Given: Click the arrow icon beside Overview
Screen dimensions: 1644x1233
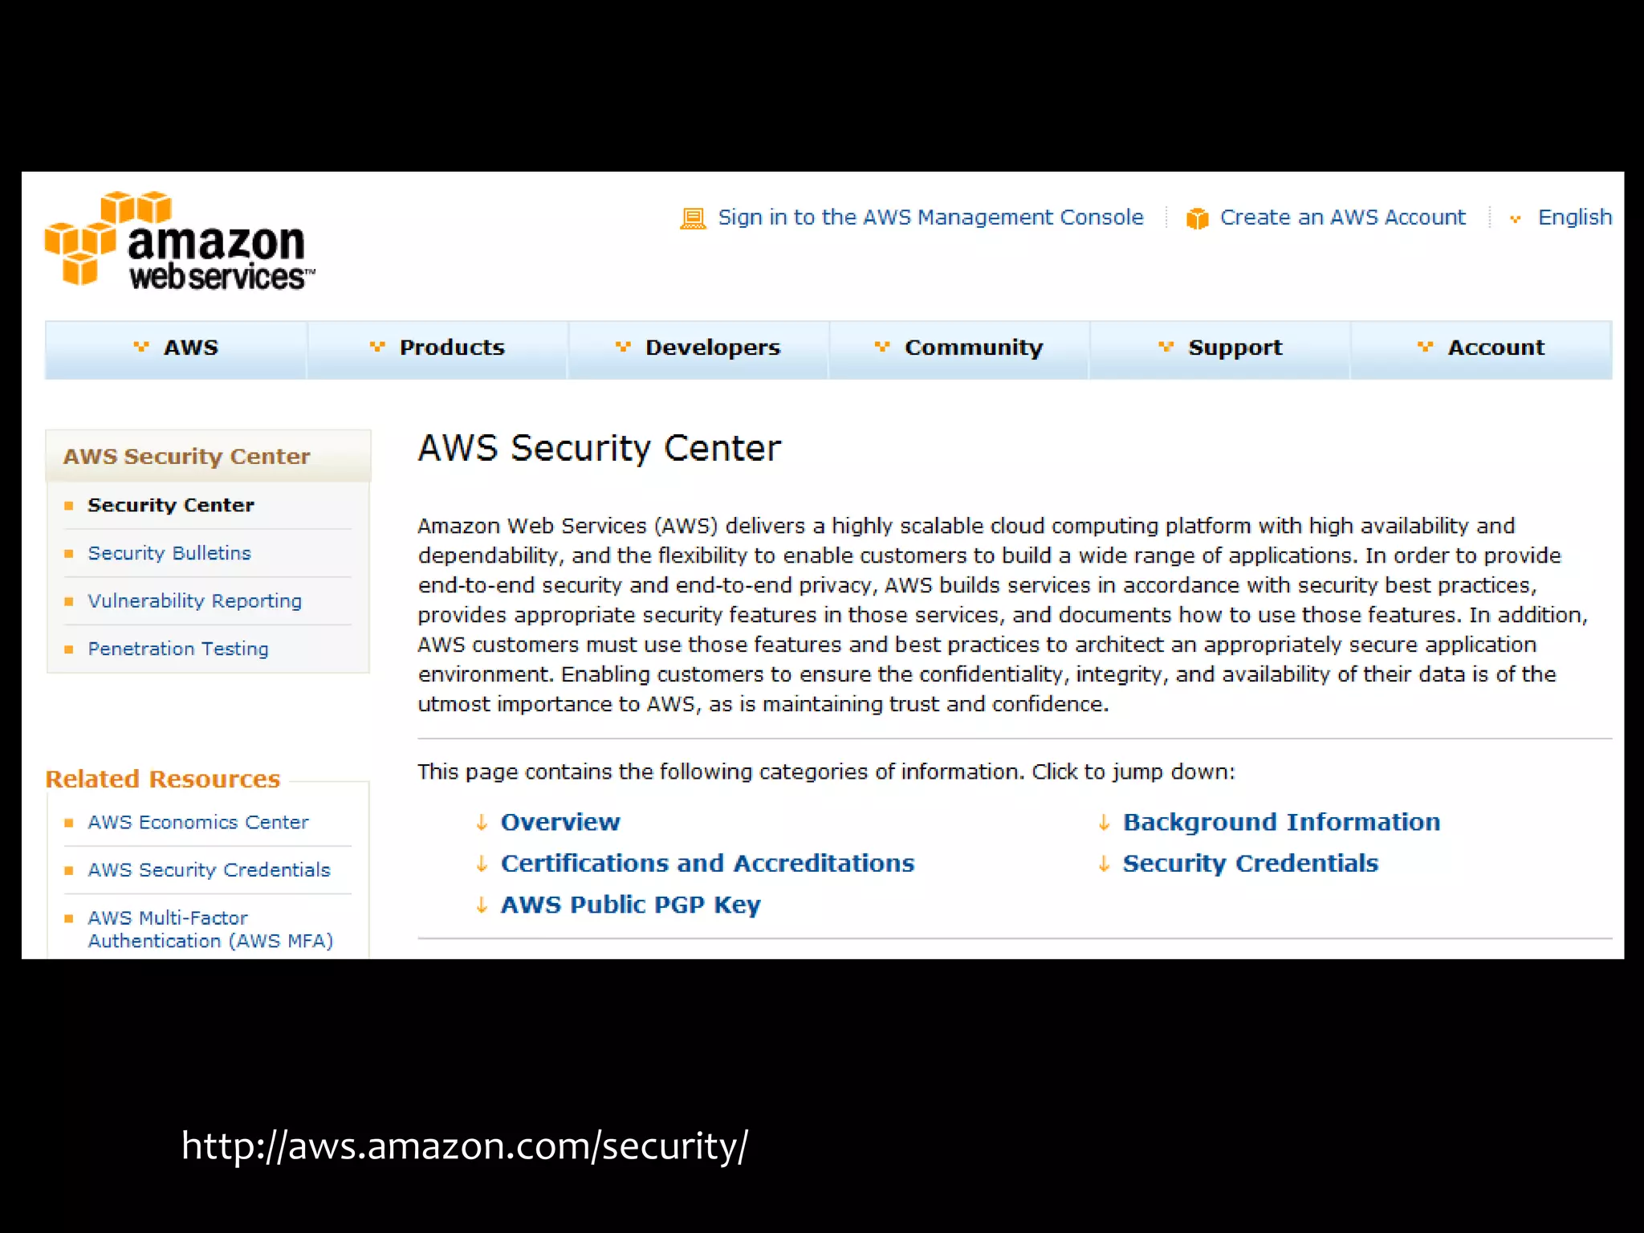Looking at the screenshot, I should pyautogui.click(x=482, y=822).
